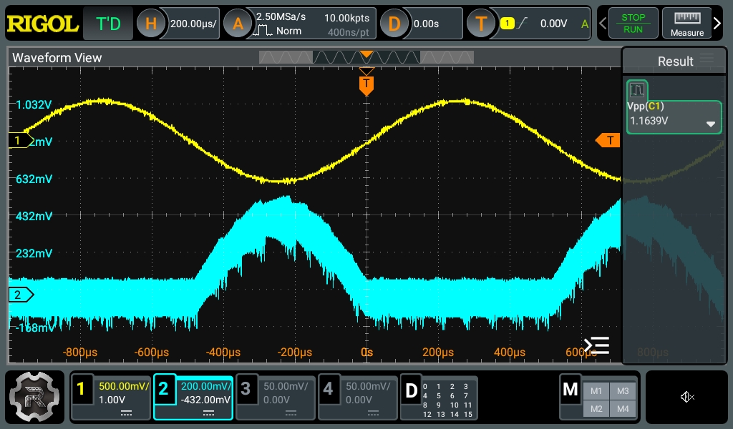Click the 2.50MSa/s sample rate info
733x429 pixels.
pyautogui.click(x=281, y=17)
